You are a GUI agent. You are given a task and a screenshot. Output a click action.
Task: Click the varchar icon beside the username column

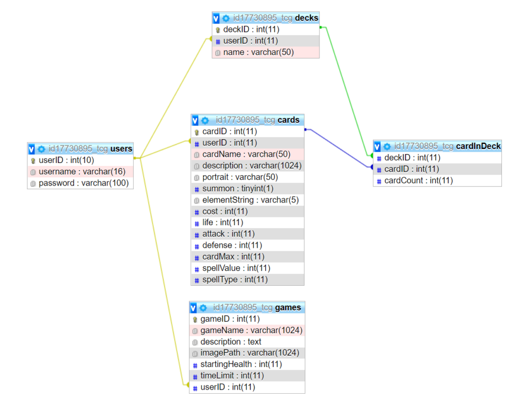coord(33,171)
